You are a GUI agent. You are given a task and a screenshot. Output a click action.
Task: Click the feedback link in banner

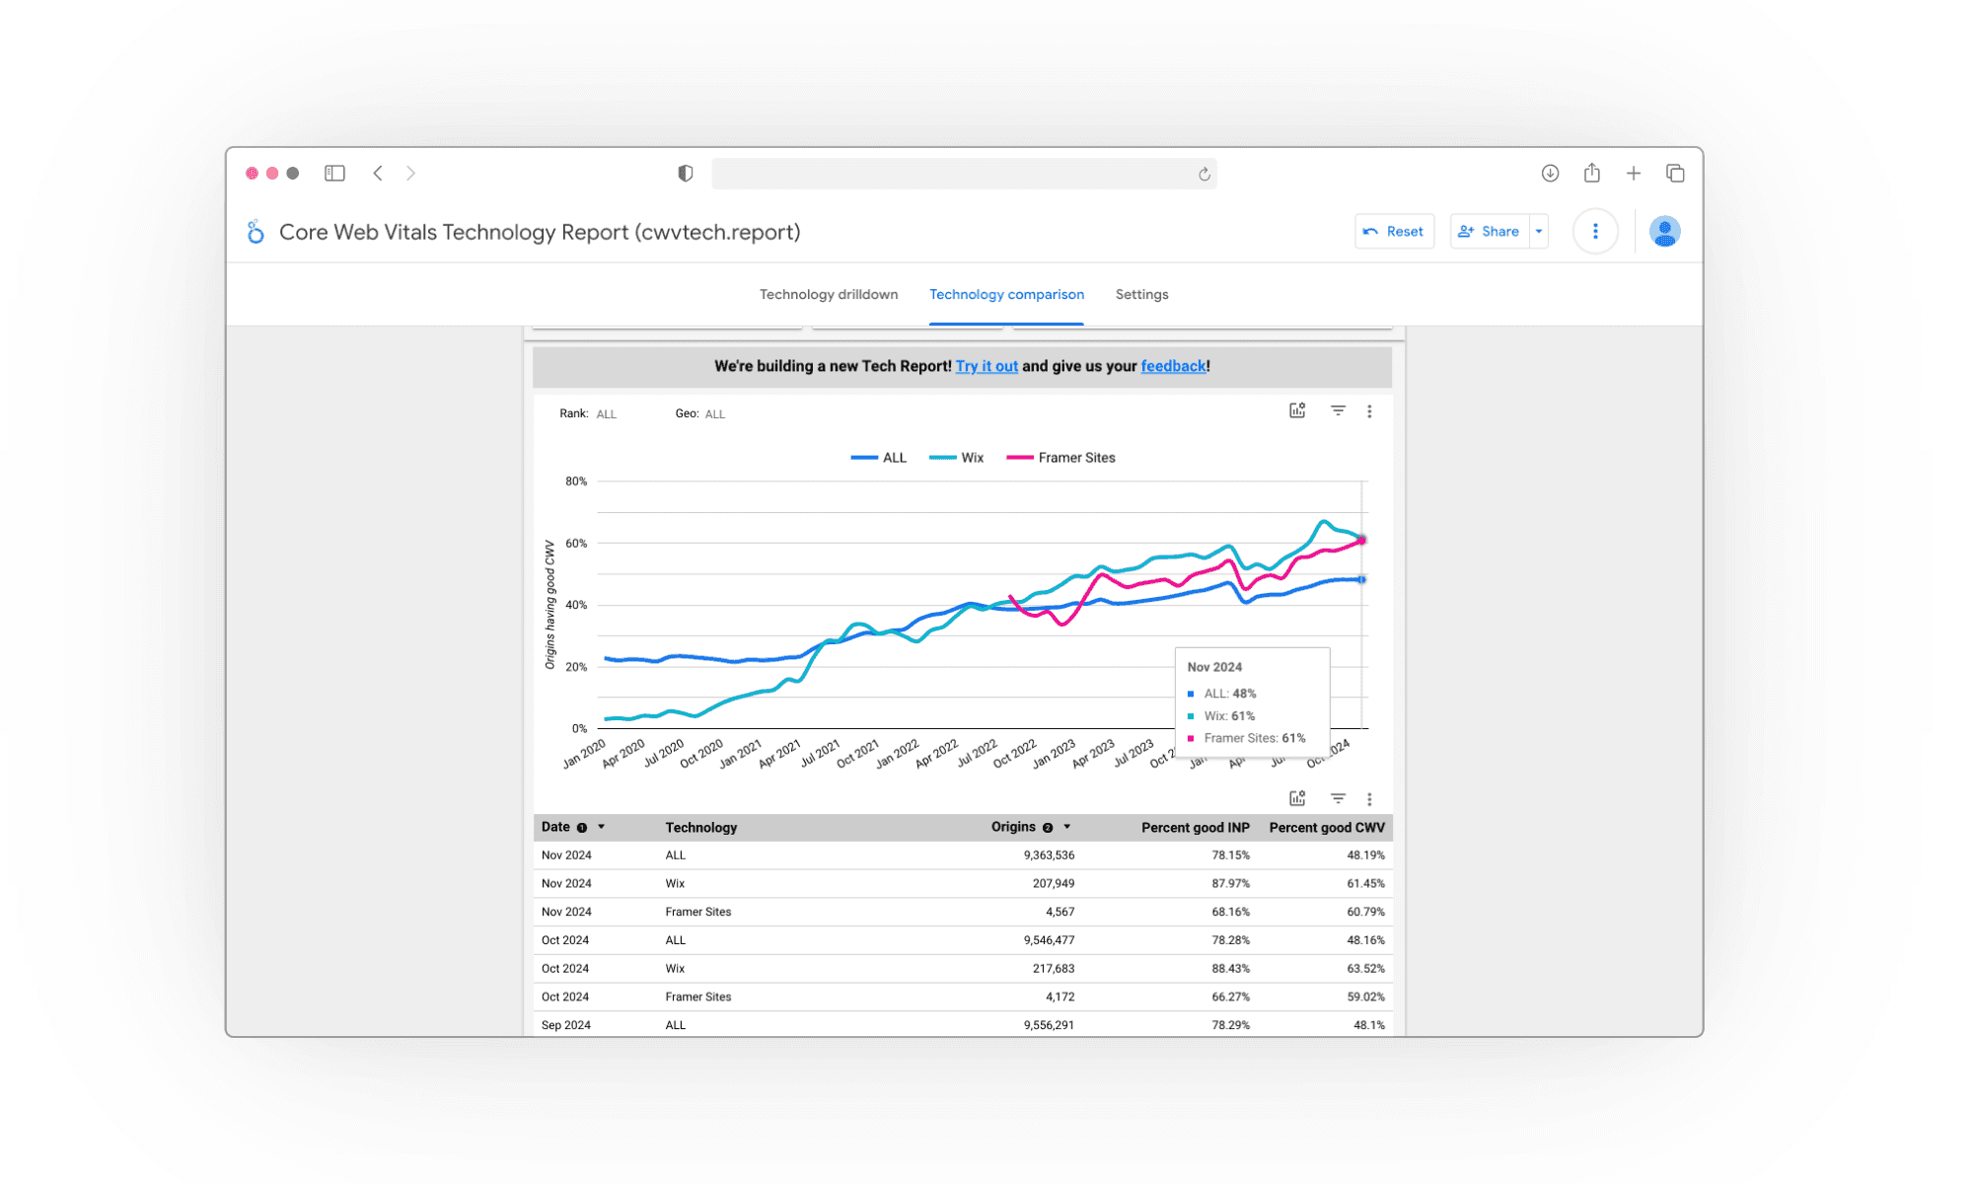pyautogui.click(x=1173, y=366)
